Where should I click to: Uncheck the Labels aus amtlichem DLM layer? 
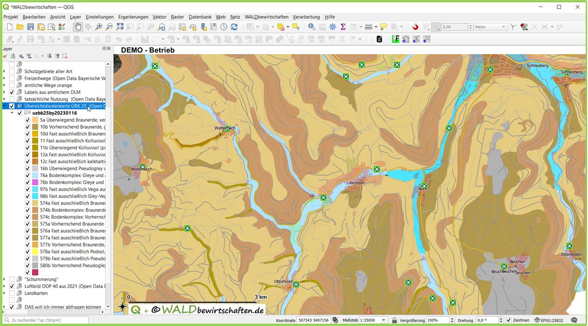point(12,92)
